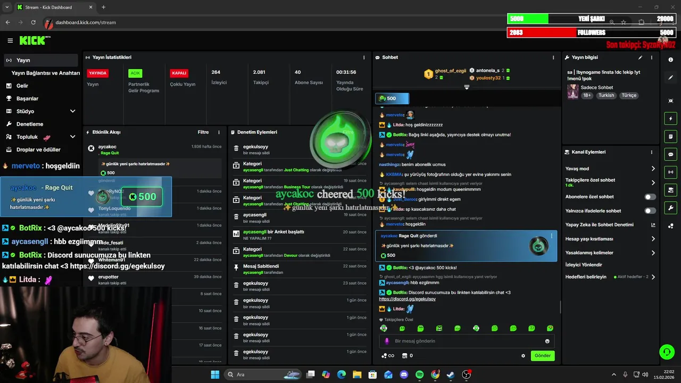Open the Yayın bilgisi three-dot menu
The height and width of the screenshot is (383, 681).
652,57
